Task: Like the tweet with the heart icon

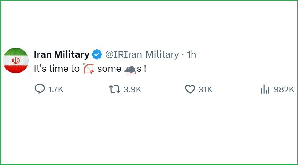Action: tap(190, 89)
